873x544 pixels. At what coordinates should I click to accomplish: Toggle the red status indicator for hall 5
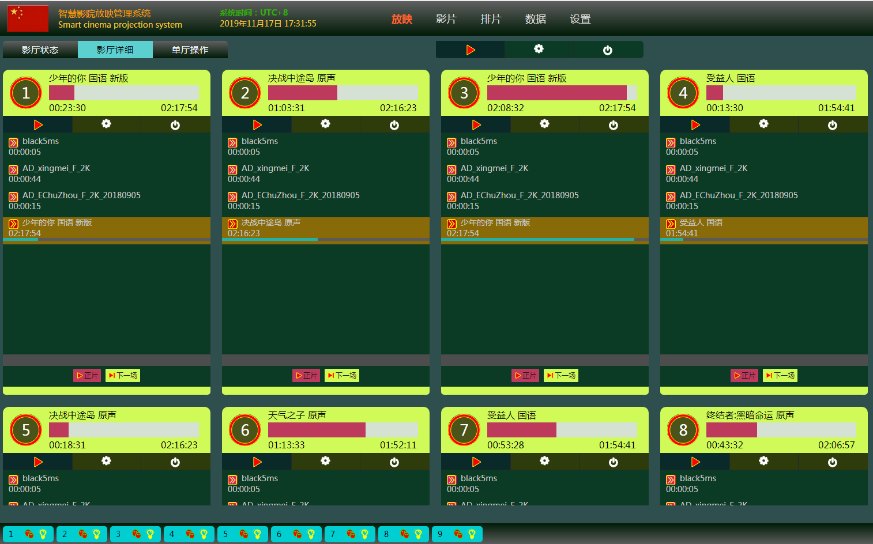tap(243, 534)
